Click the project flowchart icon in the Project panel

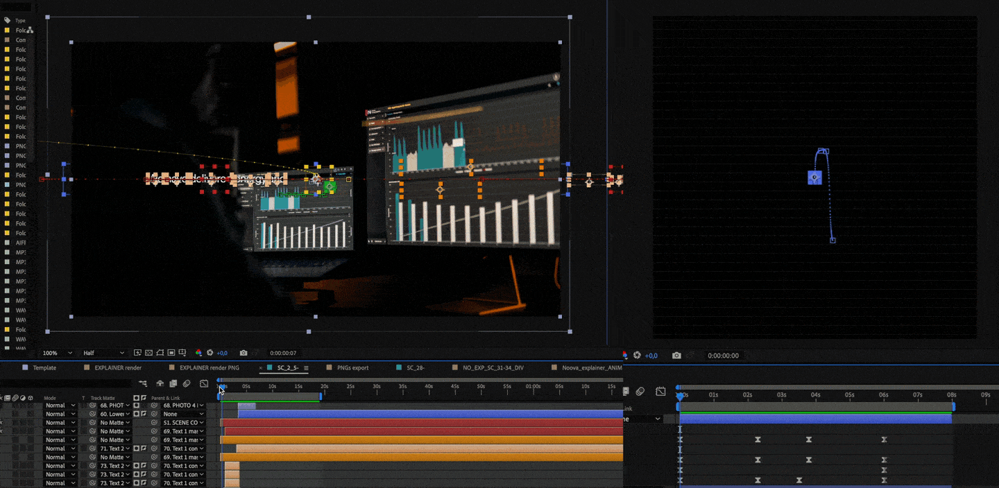click(30, 31)
